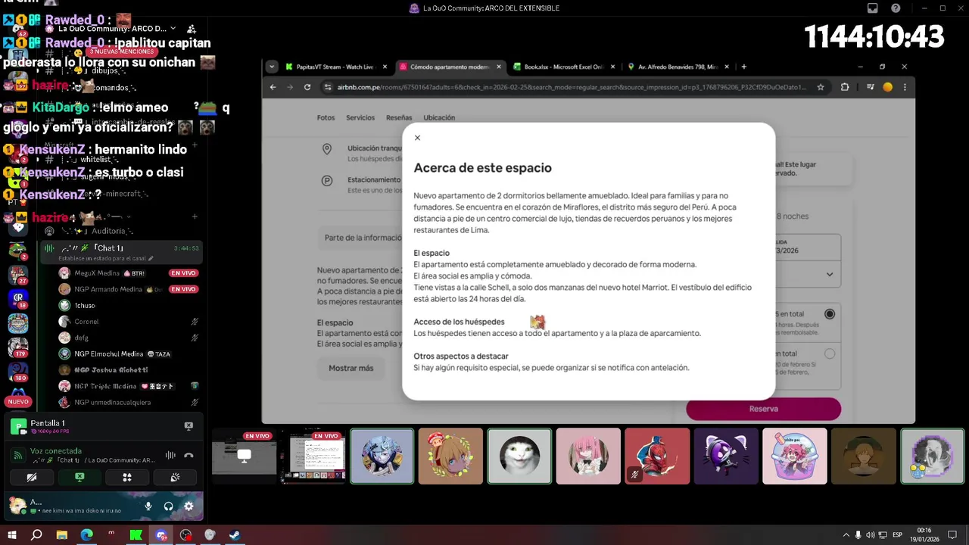The image size is (969, 545).
Task: Expand the guests dropdown chevron
Action: tap(830, 274)
